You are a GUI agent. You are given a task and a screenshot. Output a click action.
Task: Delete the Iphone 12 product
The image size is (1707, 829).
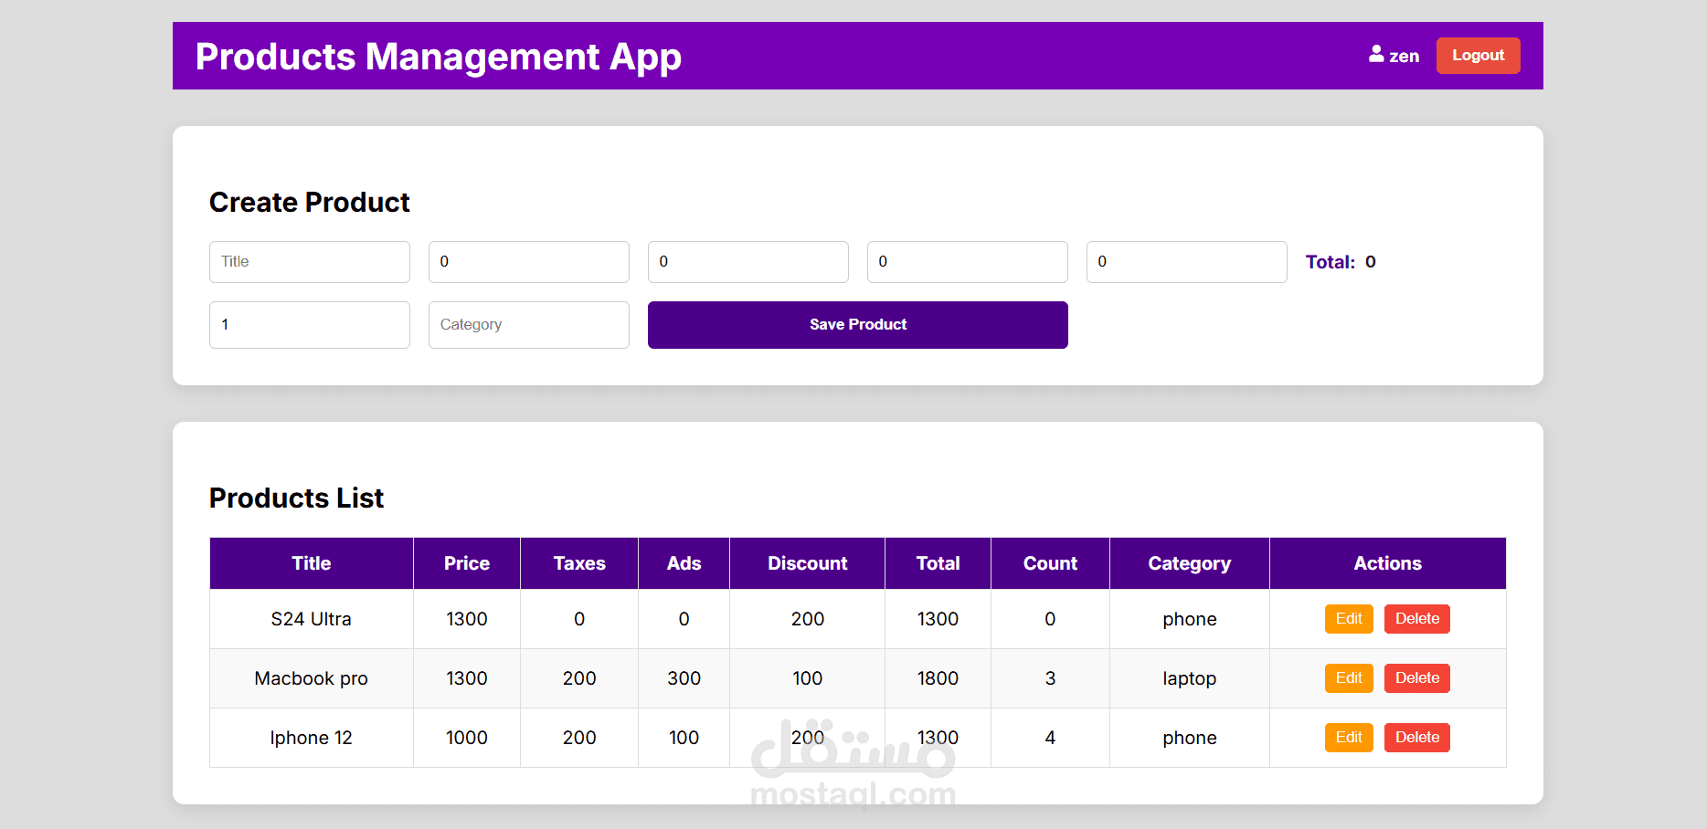click(1416, 738)
